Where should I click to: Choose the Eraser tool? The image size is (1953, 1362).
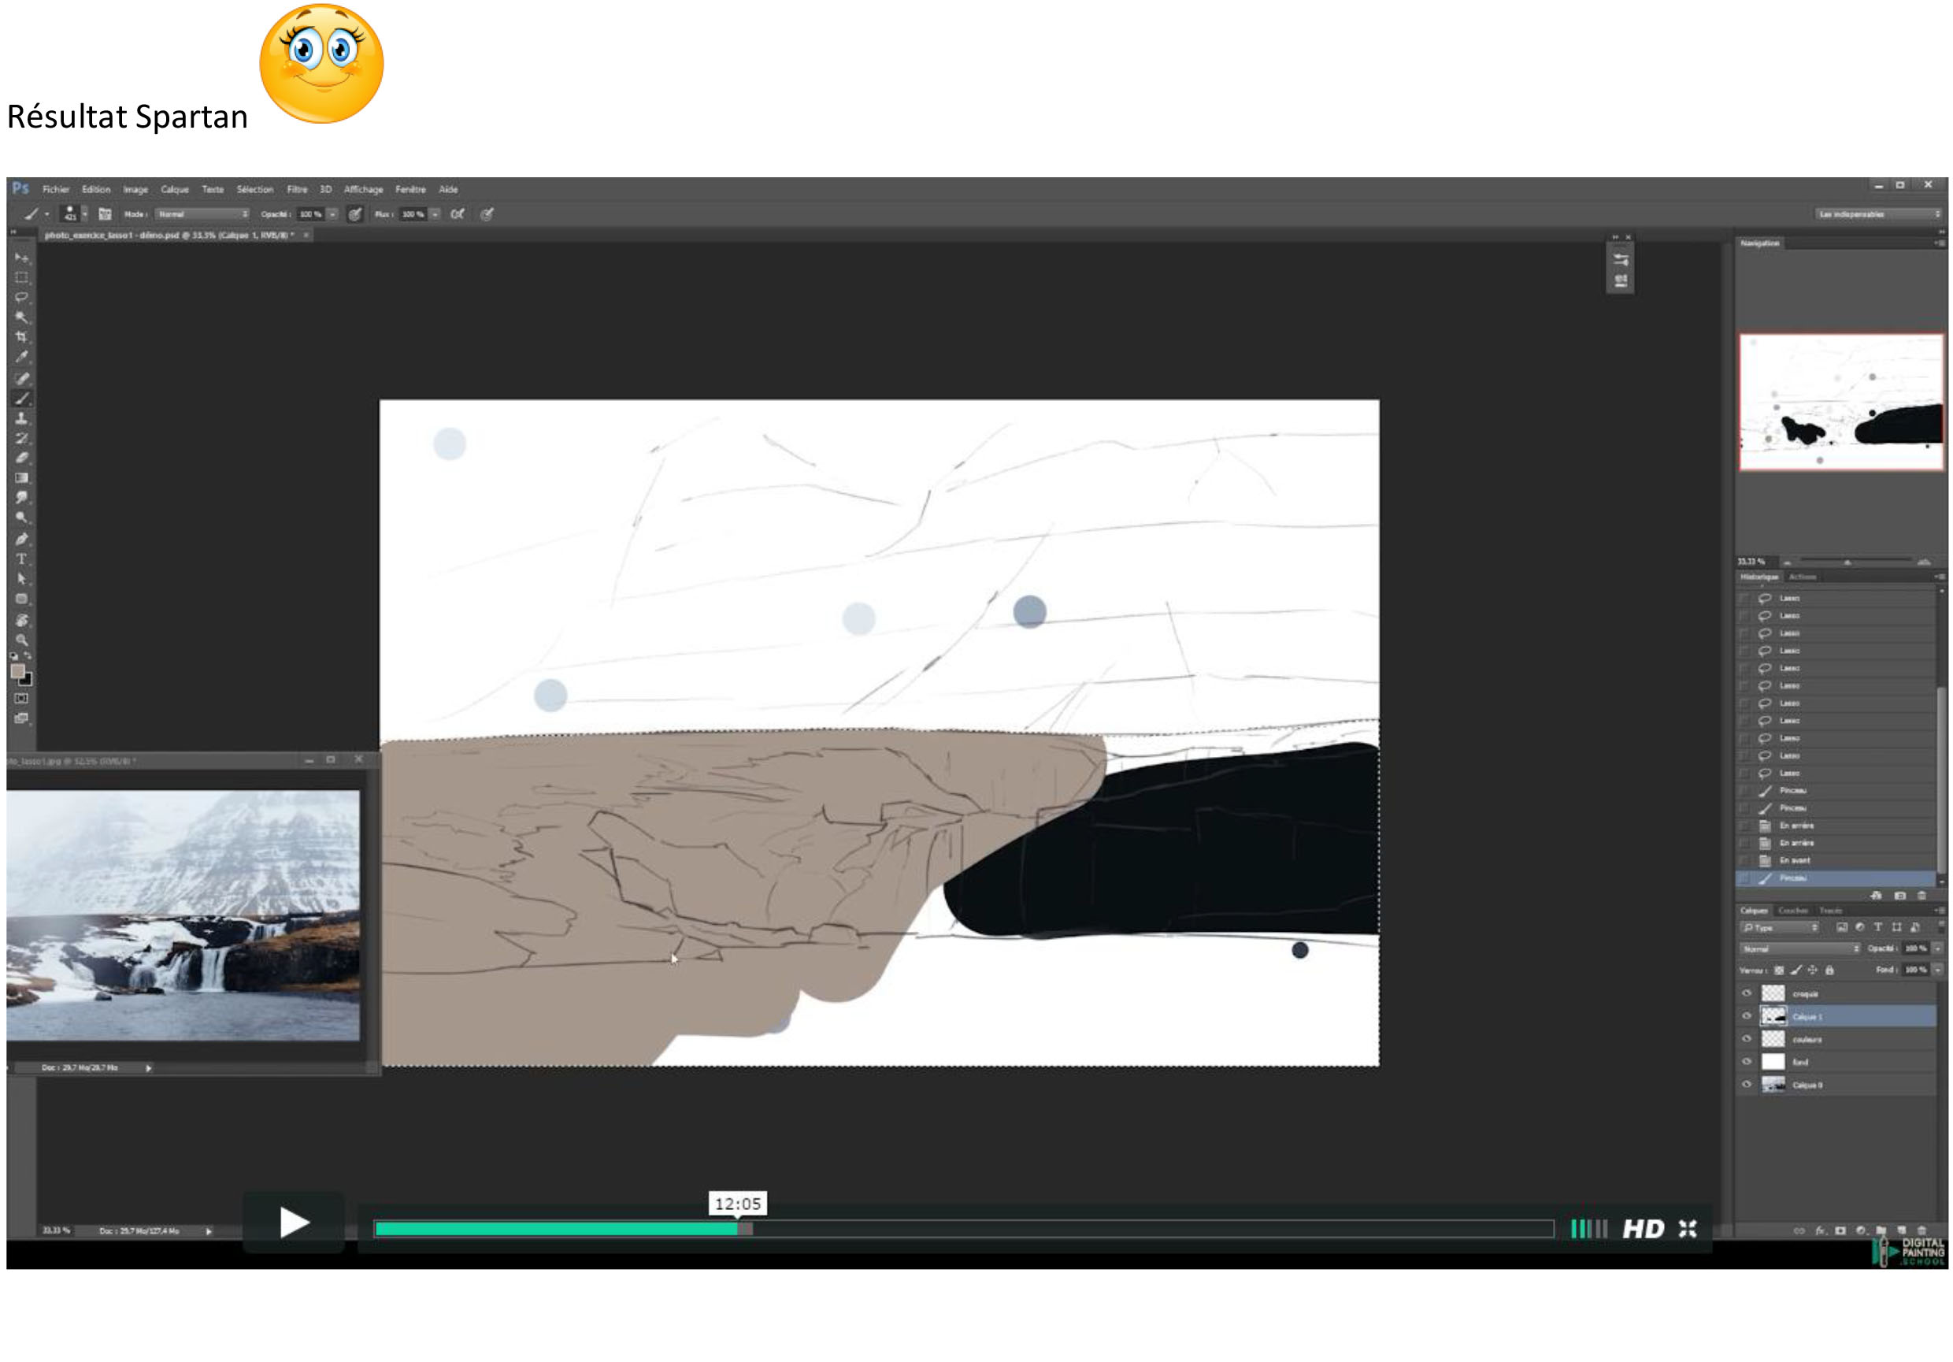point(21,458)
